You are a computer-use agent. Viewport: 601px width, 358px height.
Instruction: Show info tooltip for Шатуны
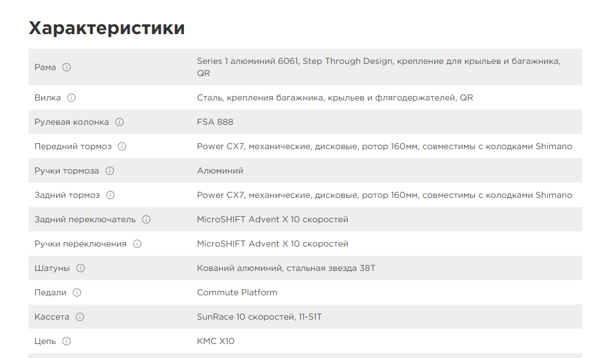pyautogui.click(x=81, y=268)
